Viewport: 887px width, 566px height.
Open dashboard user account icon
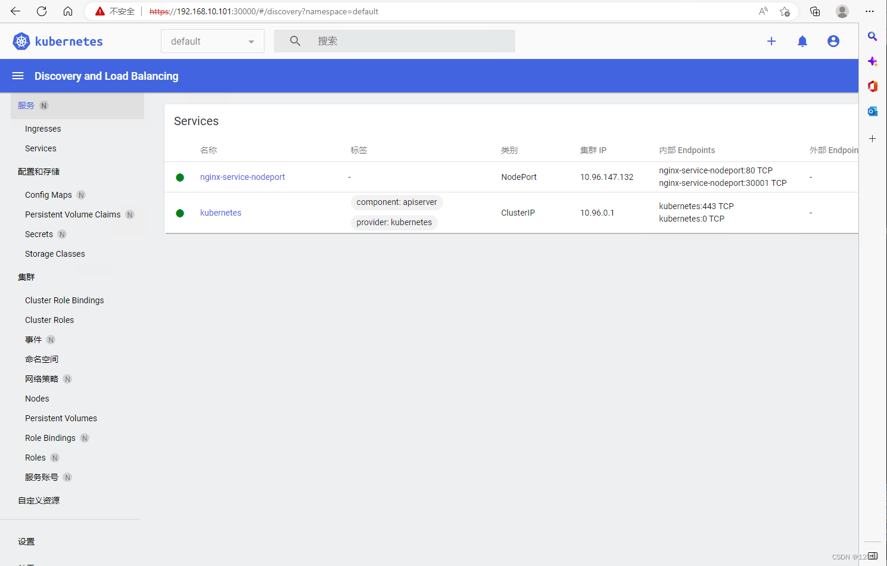tap(833, 41)
